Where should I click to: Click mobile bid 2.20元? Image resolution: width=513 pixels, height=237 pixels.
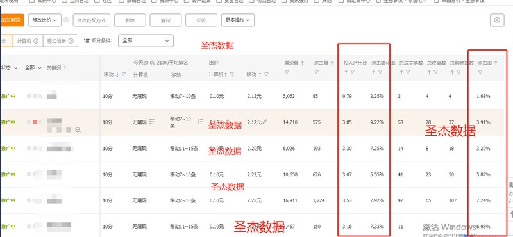254,149
